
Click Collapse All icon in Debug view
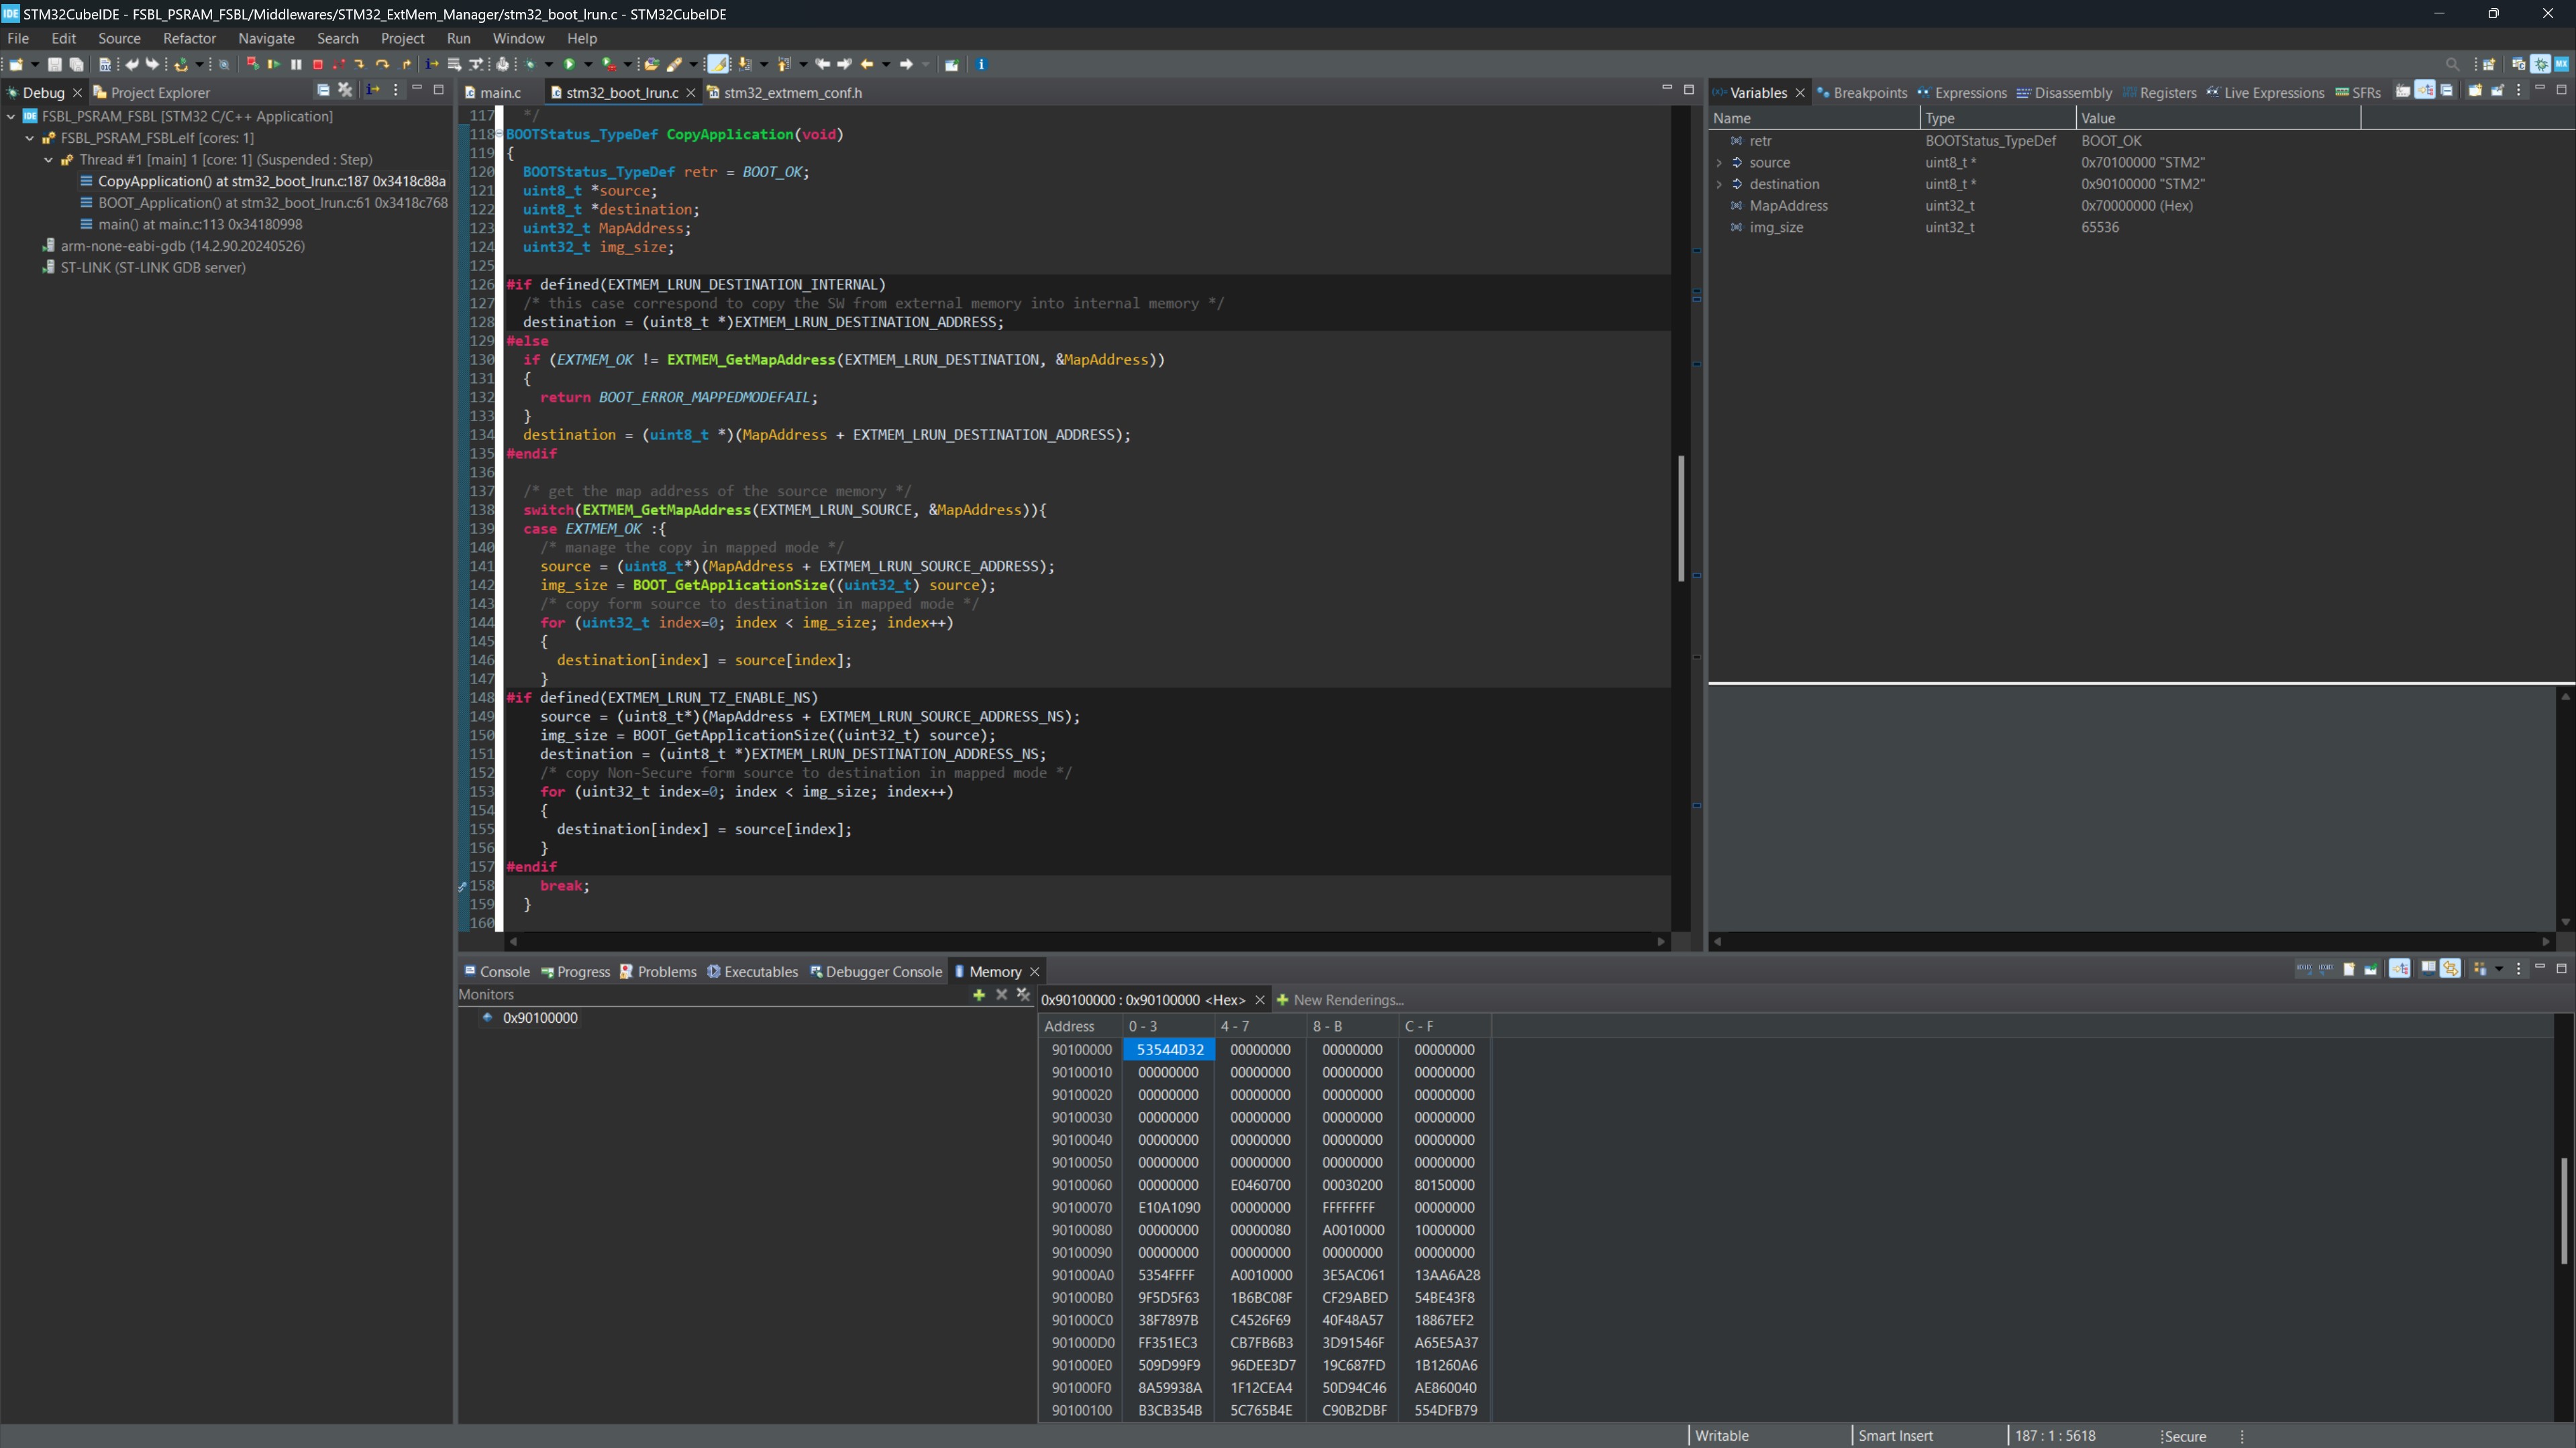pos(323,90)
